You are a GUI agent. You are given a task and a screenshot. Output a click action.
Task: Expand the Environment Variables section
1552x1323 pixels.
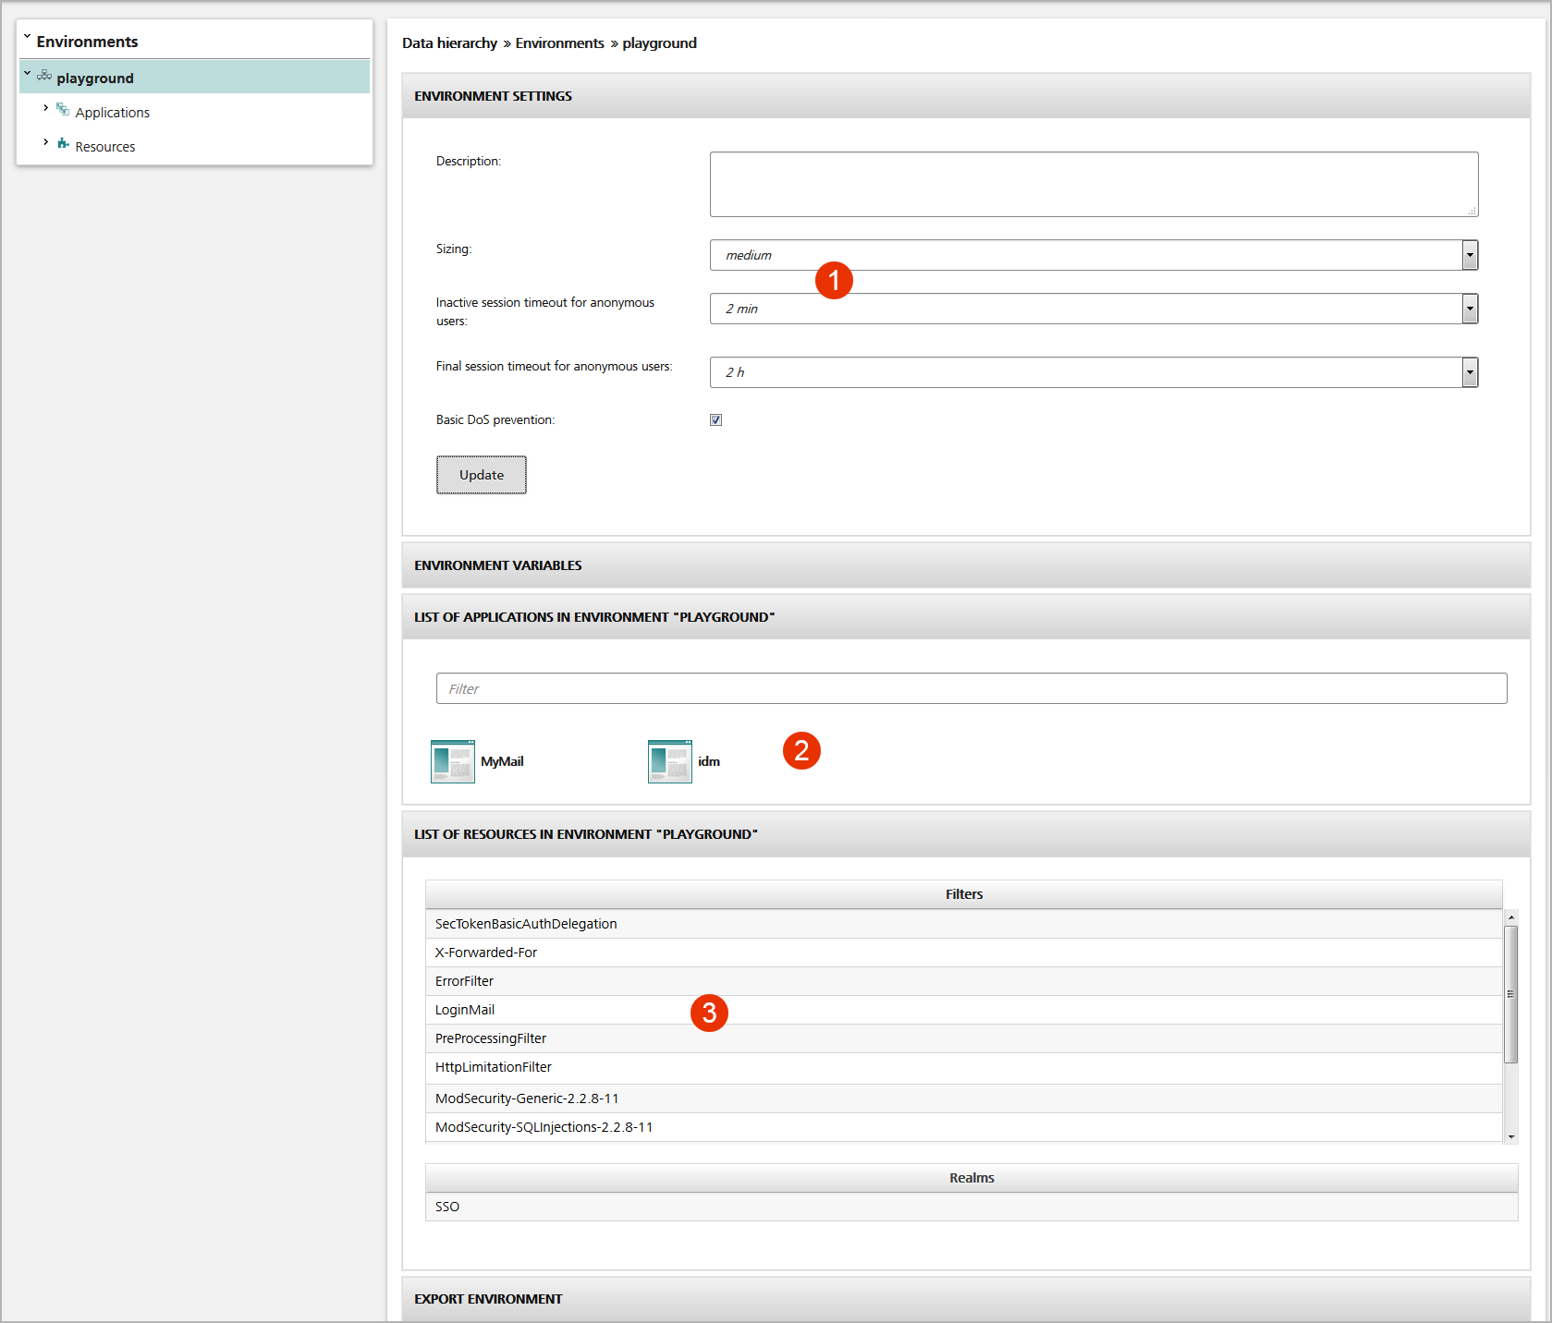click(966, 565)
